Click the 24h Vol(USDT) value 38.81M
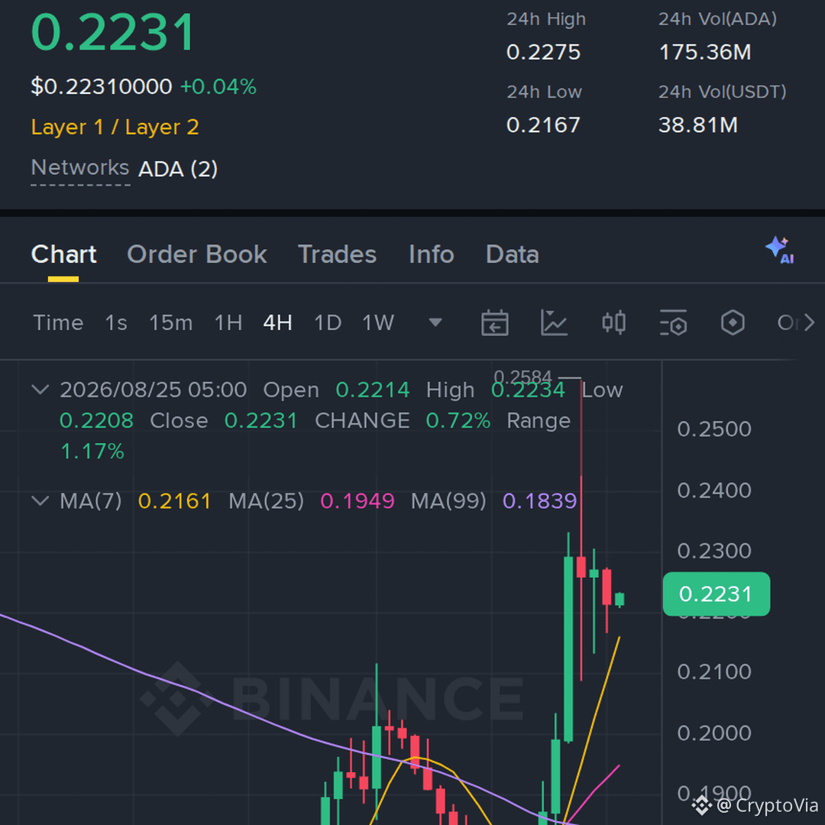The width and height of the screenshot is (825, 825). [x=698, y=125]
